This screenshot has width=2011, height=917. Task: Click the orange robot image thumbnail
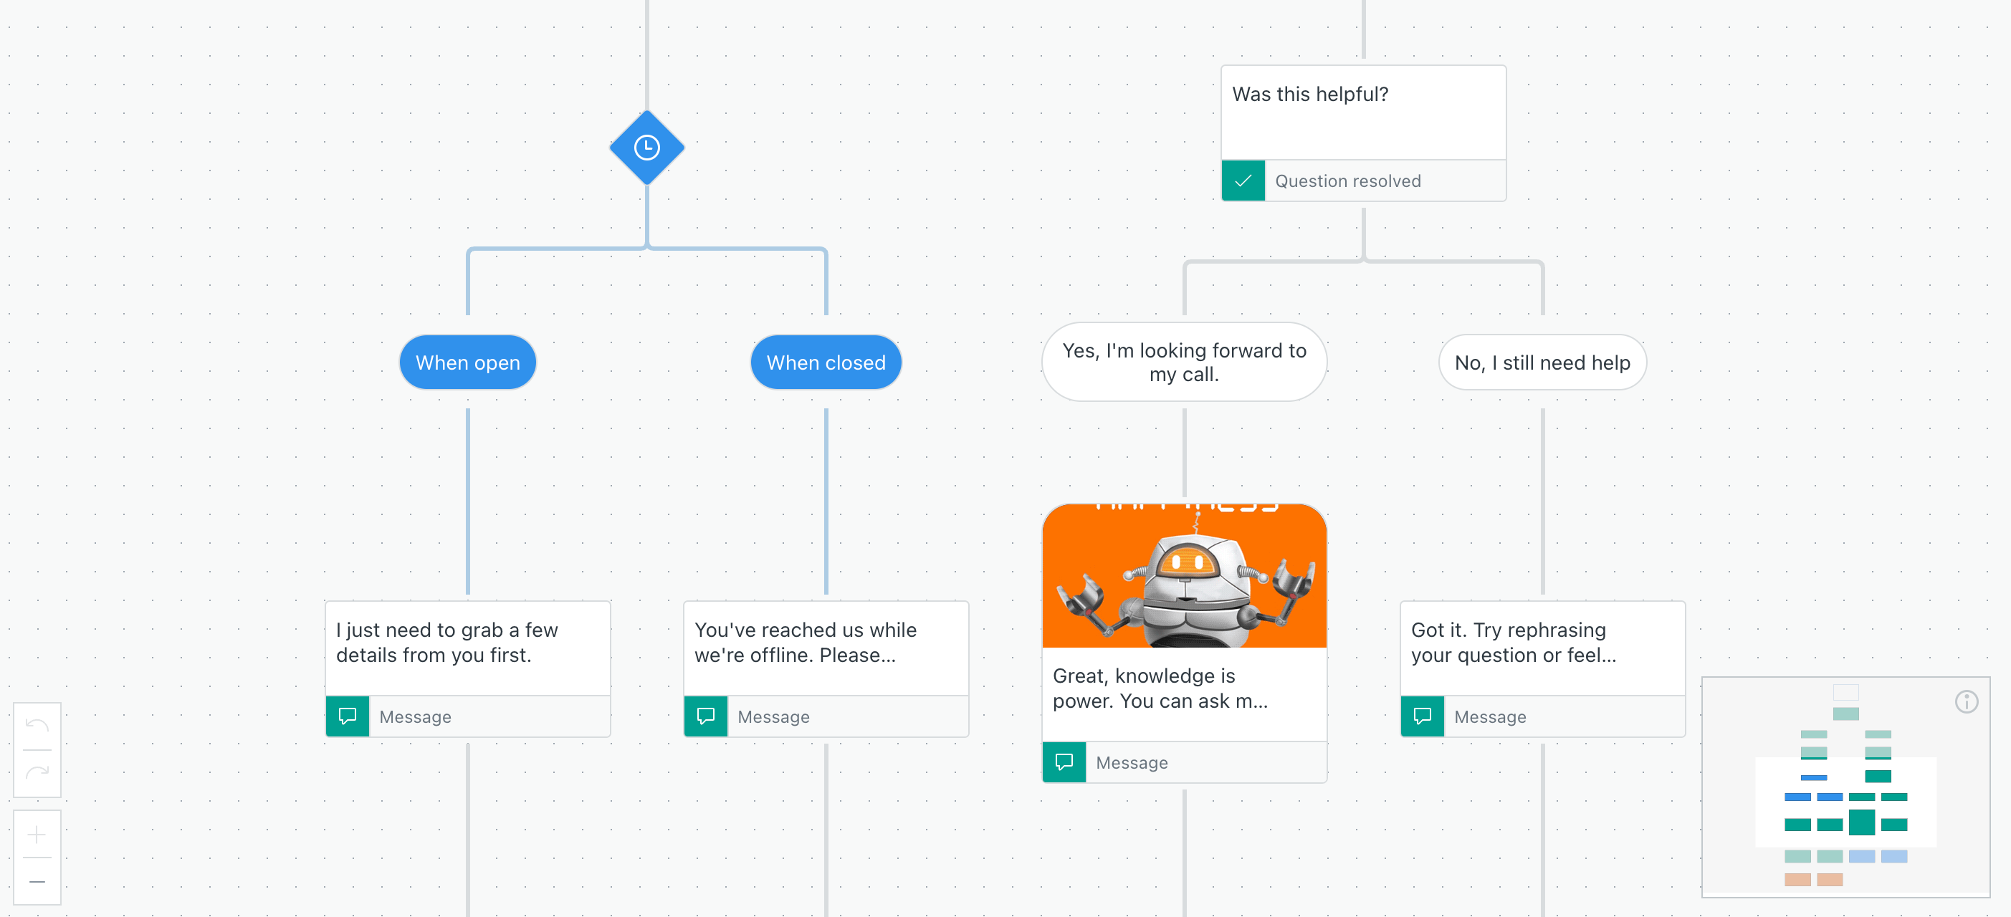coord(1183,575)
